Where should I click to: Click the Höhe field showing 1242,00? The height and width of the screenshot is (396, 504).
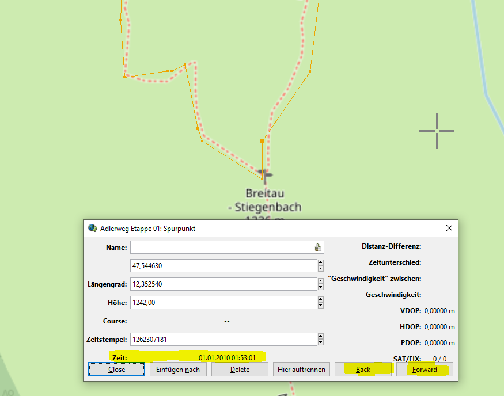(224, 303)
